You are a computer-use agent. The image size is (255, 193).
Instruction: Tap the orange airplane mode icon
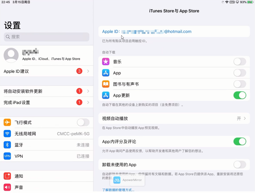(7, 123)
